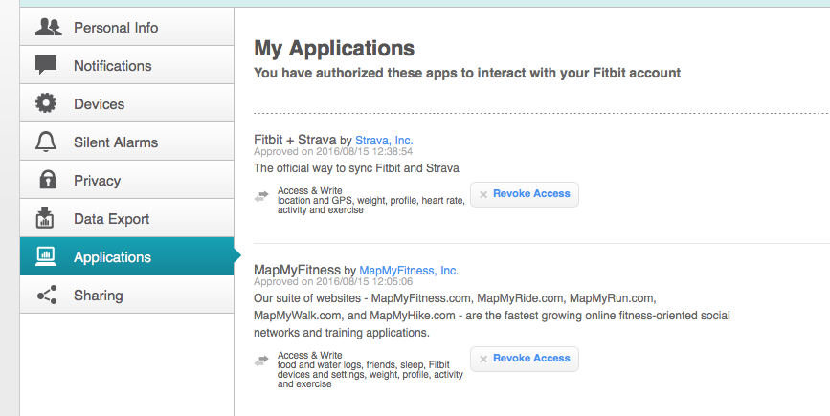Select Devices in the sidebar
The width and height of the screenshot is (830, 416).
click(x=99, y=104)
